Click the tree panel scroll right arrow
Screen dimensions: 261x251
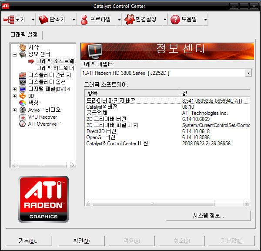pos(73,165)
